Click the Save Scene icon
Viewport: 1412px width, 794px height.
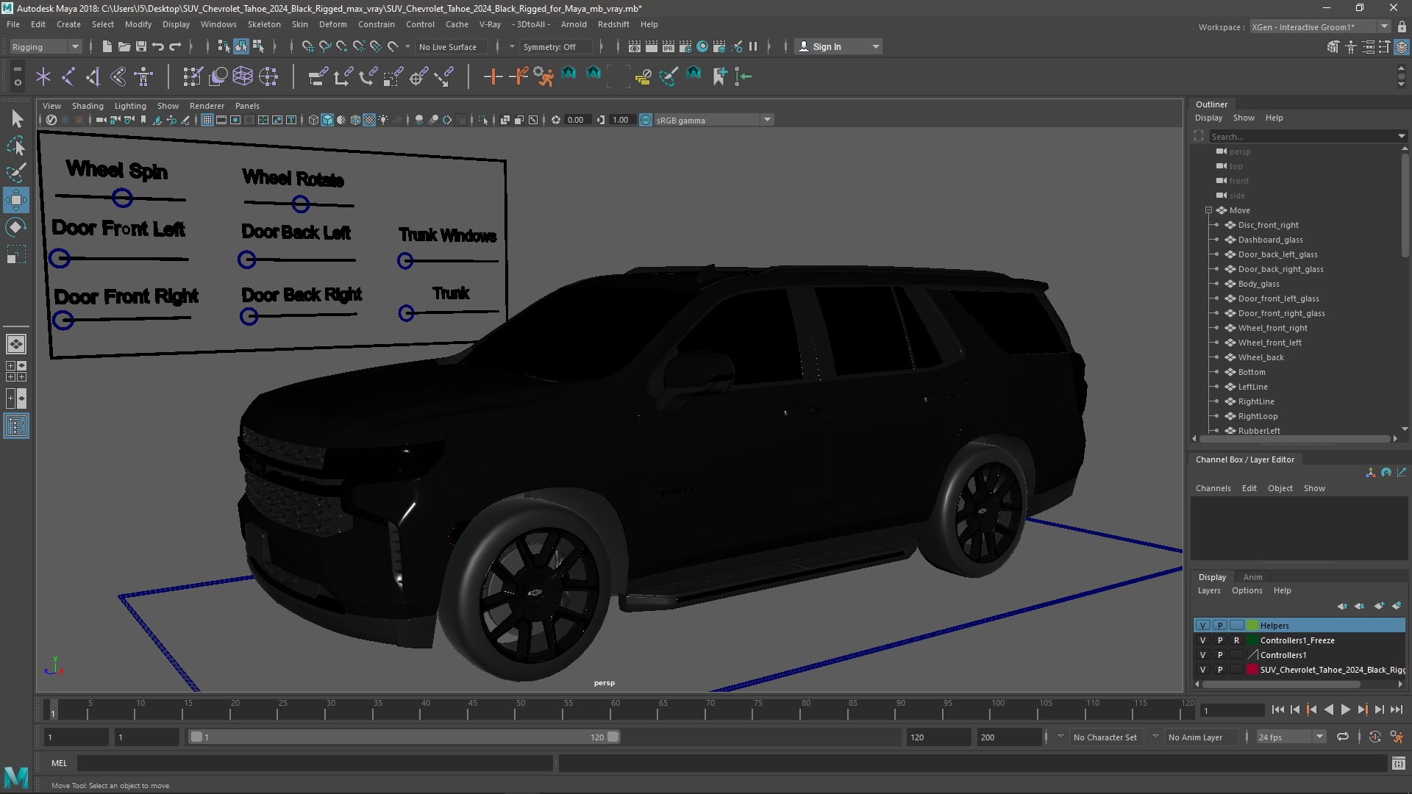click(x=141, y=46)
